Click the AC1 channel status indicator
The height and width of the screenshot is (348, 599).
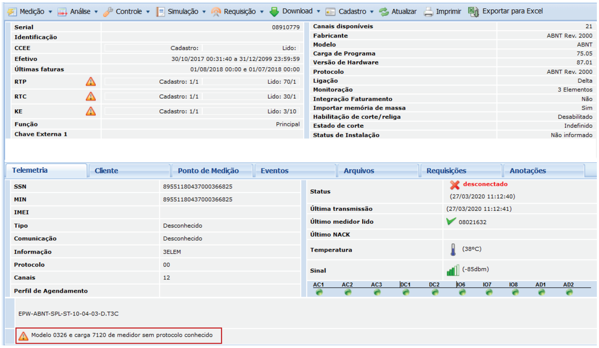pos(319,292)
